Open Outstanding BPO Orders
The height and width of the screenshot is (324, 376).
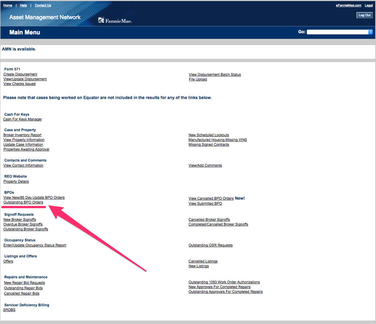coord(23,203)
